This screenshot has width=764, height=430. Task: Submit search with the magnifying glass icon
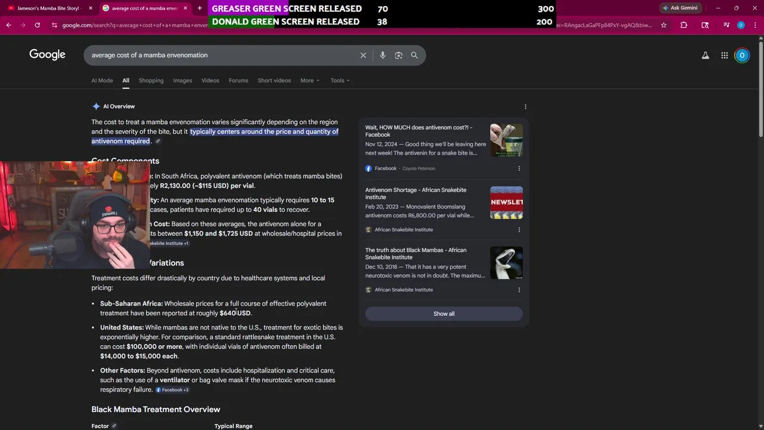[414, 55]
